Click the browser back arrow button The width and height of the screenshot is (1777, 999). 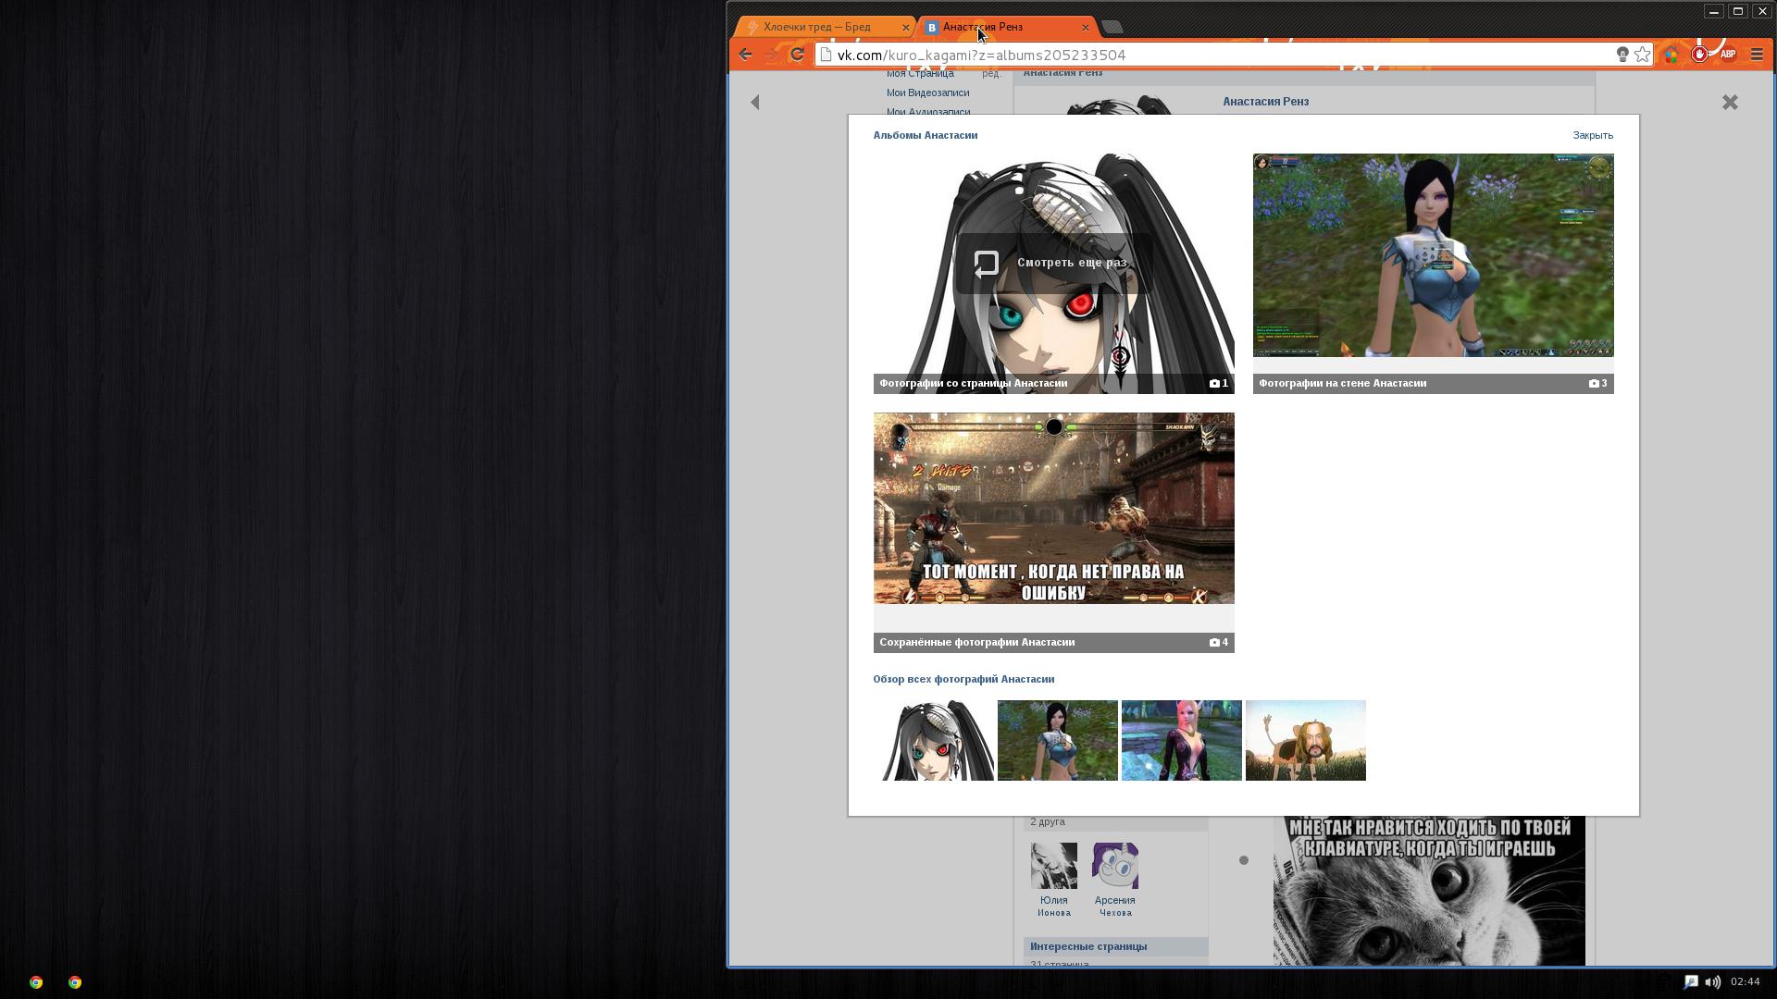(745, 55)
